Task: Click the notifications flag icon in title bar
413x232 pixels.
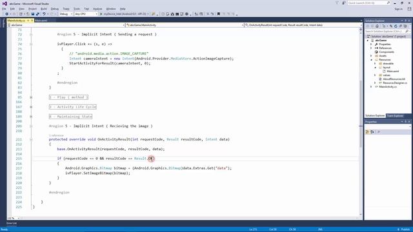Action: [337, 3]
